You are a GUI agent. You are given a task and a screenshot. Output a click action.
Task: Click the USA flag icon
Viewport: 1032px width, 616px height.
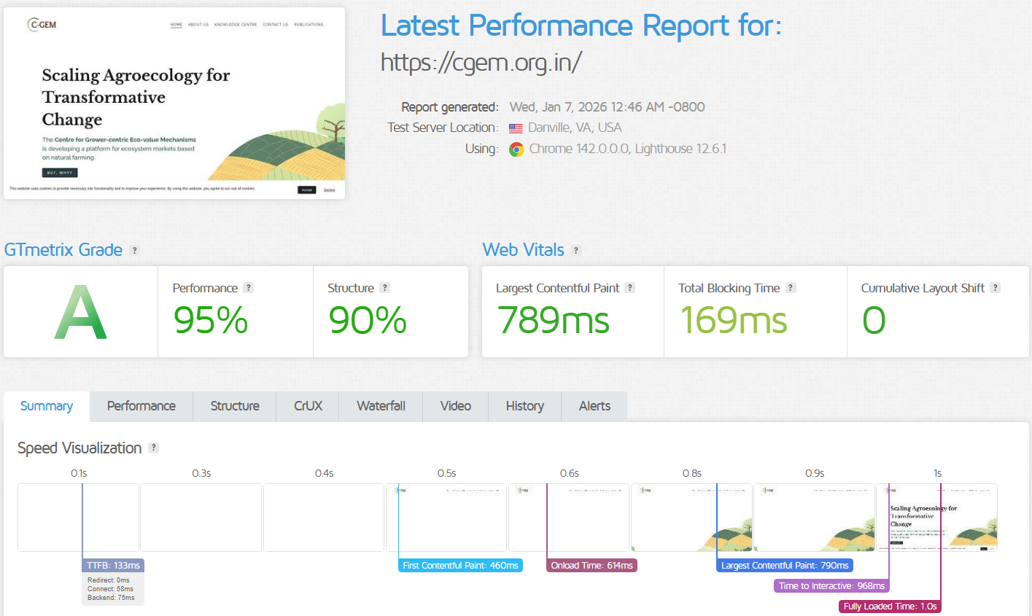pyautogui.click(x=516, y=128)
